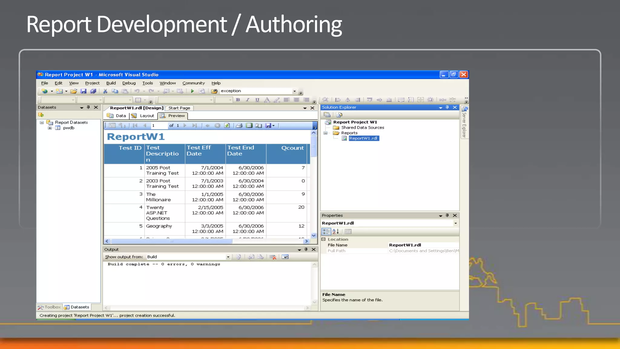Collapse the Reports folder in Solution Explorer
This screenshot has height=349, width=620.
(x=325, y=133)
